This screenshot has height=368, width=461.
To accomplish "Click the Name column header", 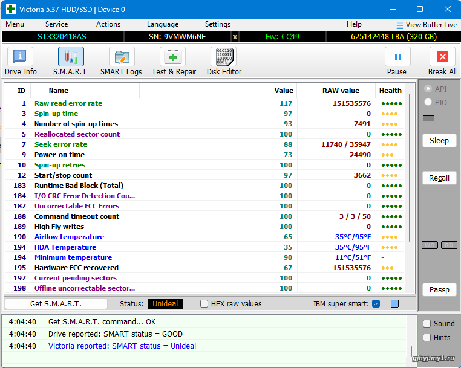I will point(59,91).
